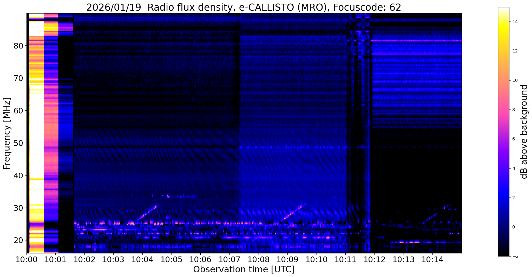Click the colorbar tick value 10
This screenshot has width=532, height=277.
[x=515, y=80]
